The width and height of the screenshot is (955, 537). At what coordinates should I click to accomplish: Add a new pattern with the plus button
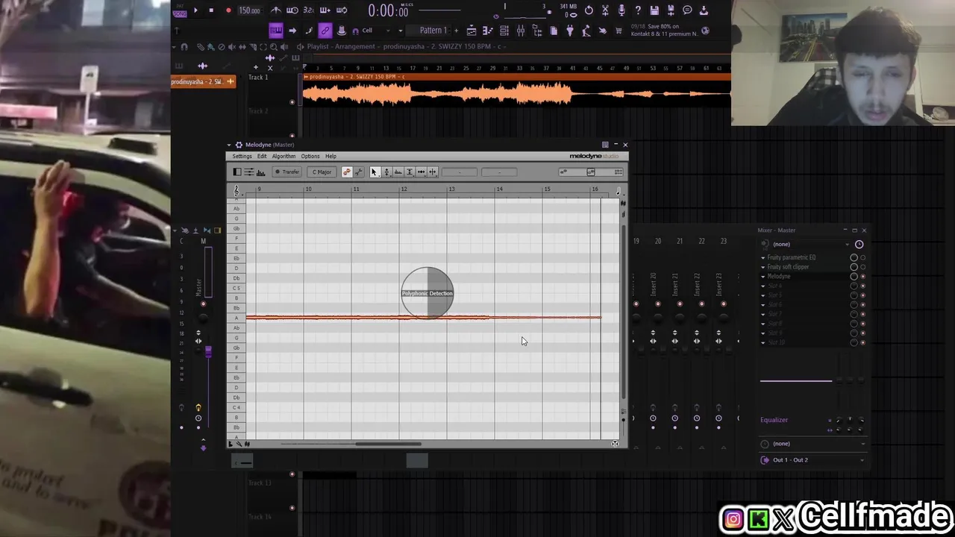click(x=456, y=31)
